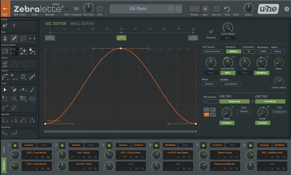Screen dimensions: 291x175
Task: Open the KEYS side tab
Action: 4,150
